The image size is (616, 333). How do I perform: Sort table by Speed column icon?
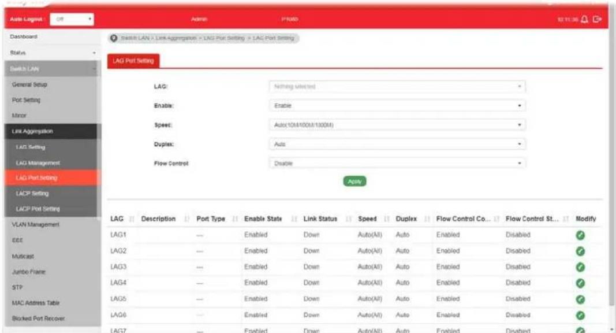tap(387, 219)
